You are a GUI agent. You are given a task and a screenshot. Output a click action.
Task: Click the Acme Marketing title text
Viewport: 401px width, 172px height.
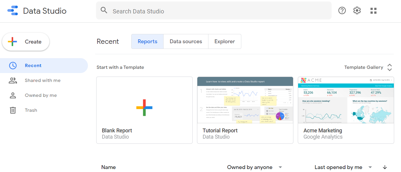tap(323, 131)
